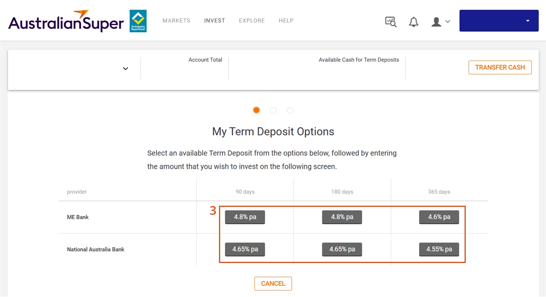This screenshot has height=297, width=546.
Task: Choose National Australia Bank 365 days 4.55% pa
Action: point(439,249)
